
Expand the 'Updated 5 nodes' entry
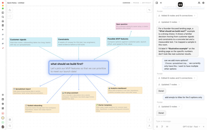(x=169, y=107)
